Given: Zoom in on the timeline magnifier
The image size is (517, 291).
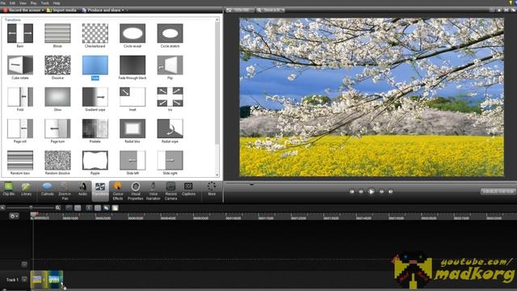Looking at the screenshot, I should tap(58, 208).
